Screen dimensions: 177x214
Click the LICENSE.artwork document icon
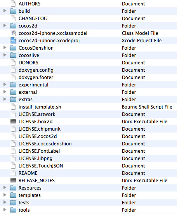point(13,114)
